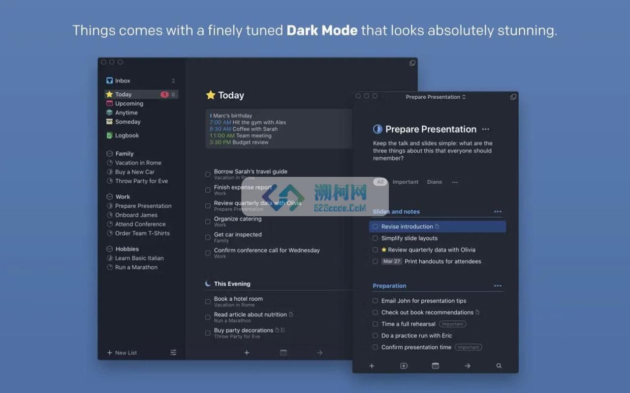Check off Buy party decorations
The image size is (630, 393).
208,333
